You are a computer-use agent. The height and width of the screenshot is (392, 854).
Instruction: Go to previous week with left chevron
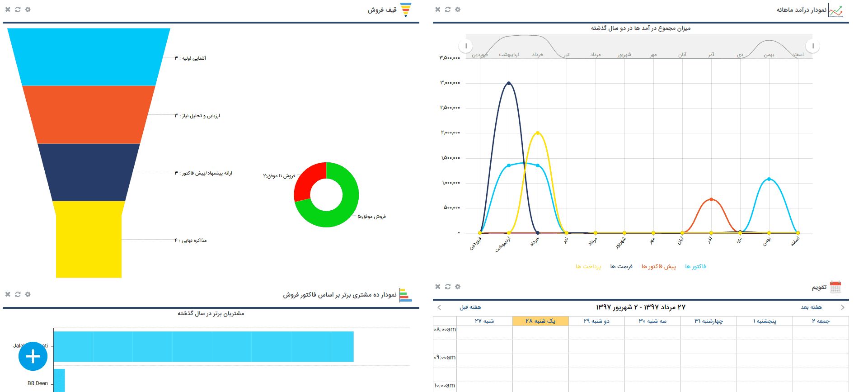click(439, 307)
